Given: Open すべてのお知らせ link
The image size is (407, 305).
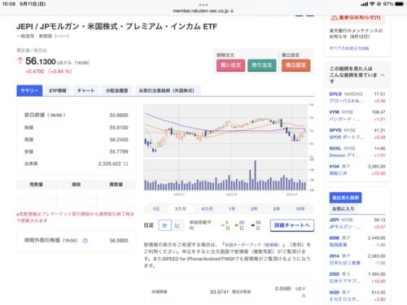Looking at the screenshot, I should [349, 48].
